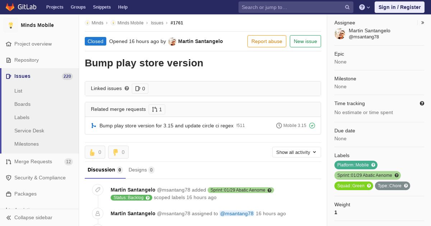Image resolution: width=431 pixels, height=226 pixels.
Task: Open the Show all activity dropdown
Action: coord(296,152)
